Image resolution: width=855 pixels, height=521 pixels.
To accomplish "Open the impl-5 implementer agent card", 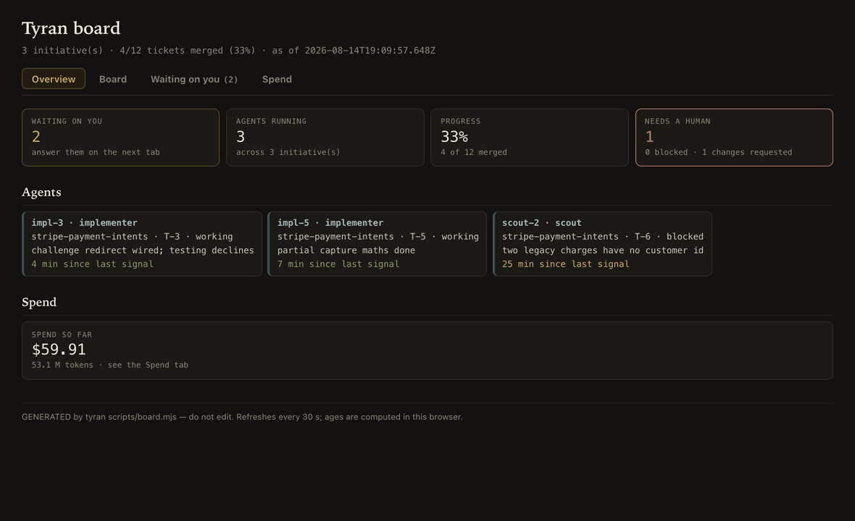I will tap(378, 244).
